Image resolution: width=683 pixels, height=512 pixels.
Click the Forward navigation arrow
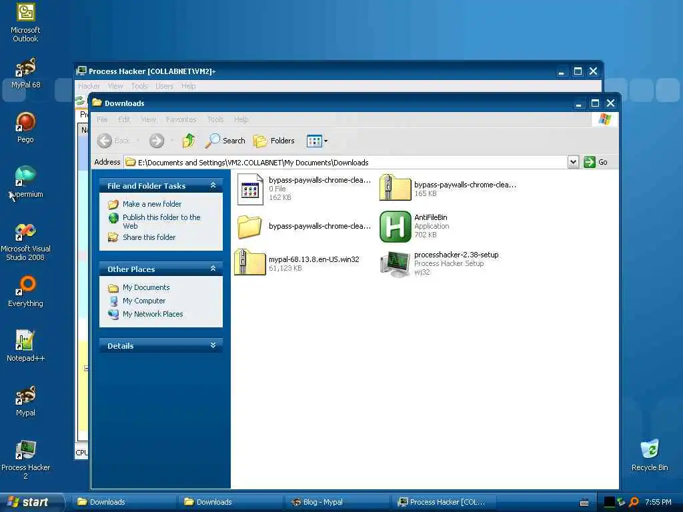tap(157, 141)
